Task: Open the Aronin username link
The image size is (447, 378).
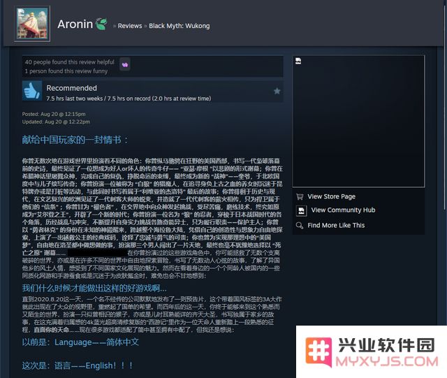Action: (75, 24)
